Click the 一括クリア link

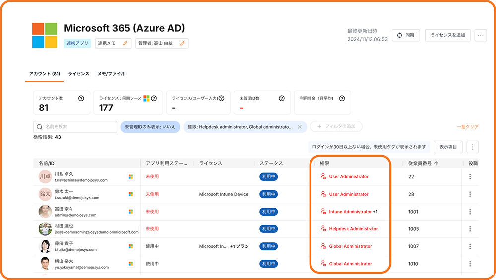(467, 127)
